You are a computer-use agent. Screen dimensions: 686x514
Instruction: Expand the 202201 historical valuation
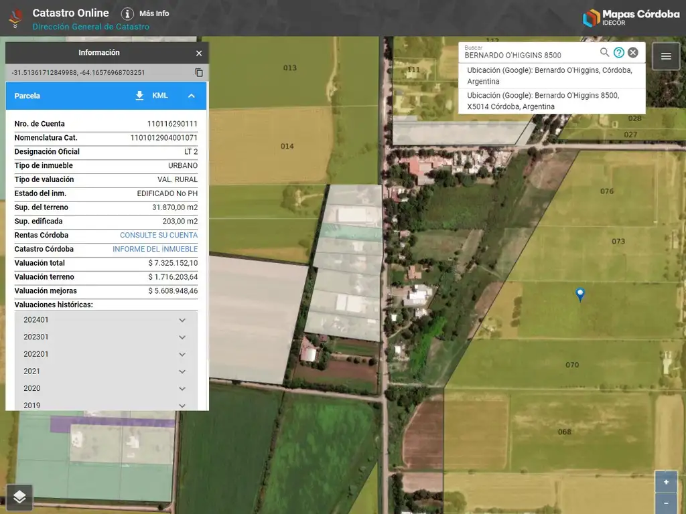[182, 354]
